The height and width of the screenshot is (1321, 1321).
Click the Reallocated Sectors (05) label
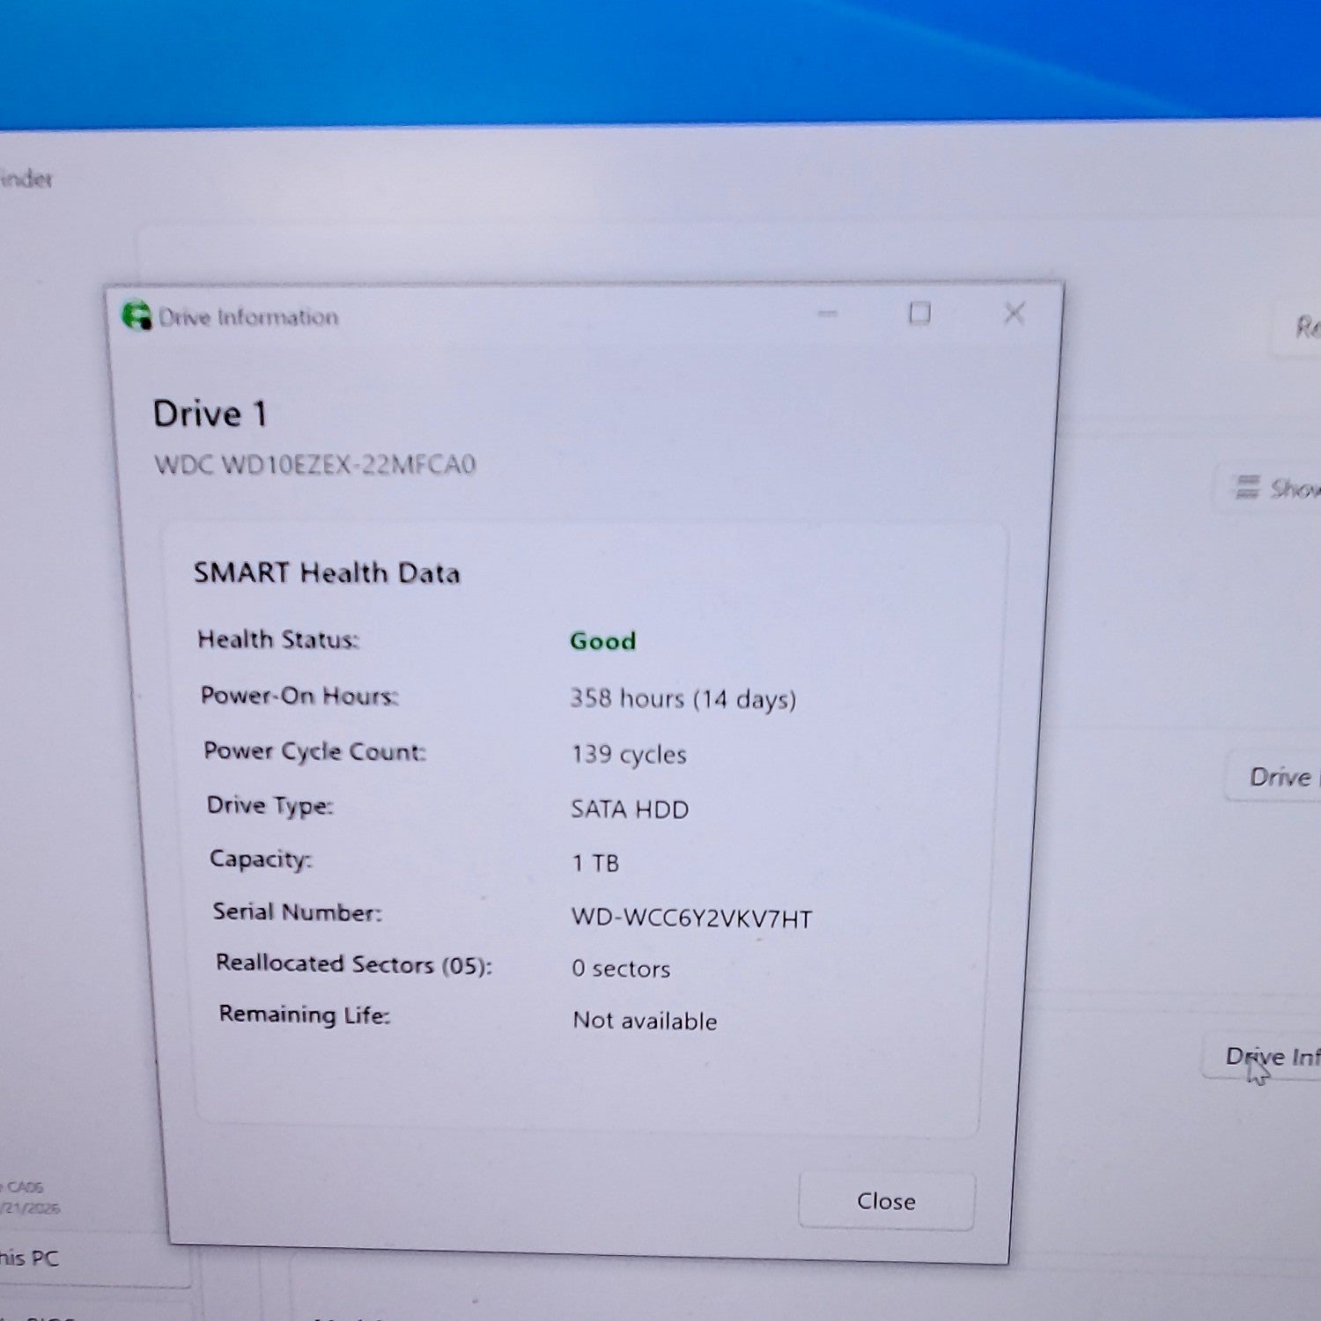(354, 964)
